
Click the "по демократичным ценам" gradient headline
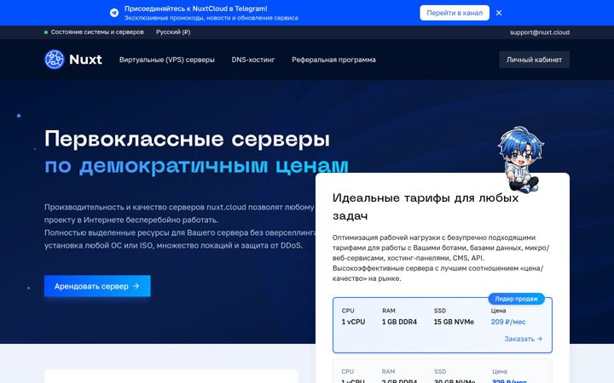pos(196,166)
